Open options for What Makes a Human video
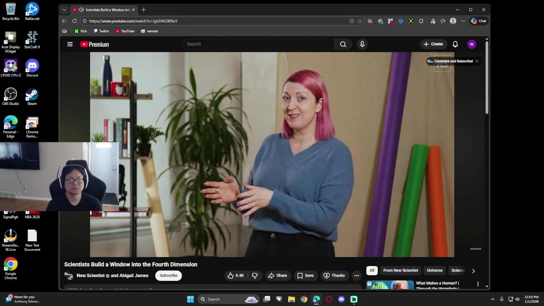 point(478,284)
